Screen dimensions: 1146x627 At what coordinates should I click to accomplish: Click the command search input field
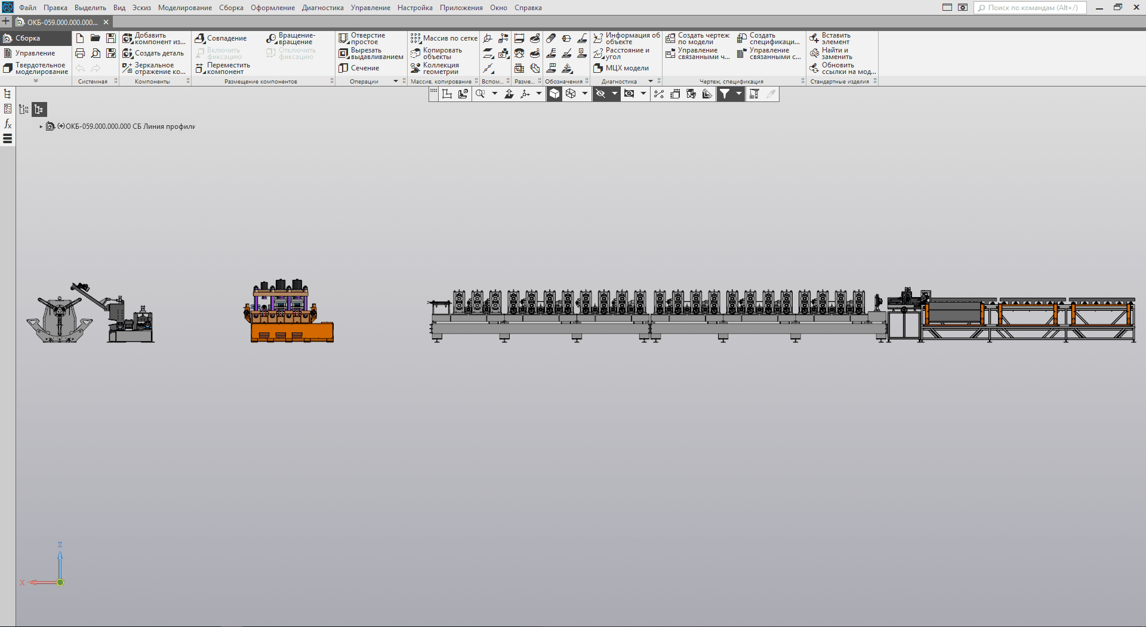pos(1032,8)
